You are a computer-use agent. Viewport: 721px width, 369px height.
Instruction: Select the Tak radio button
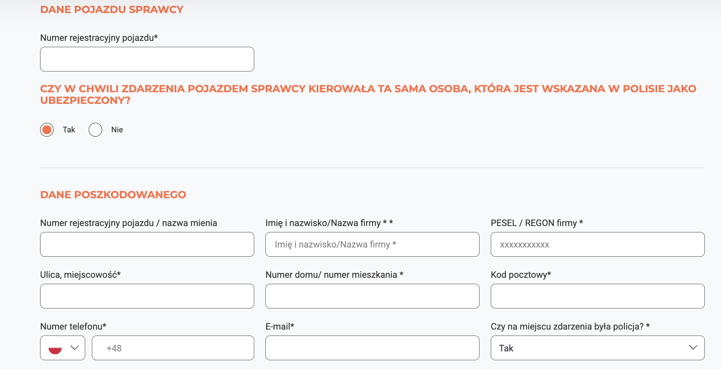point(46,130)
